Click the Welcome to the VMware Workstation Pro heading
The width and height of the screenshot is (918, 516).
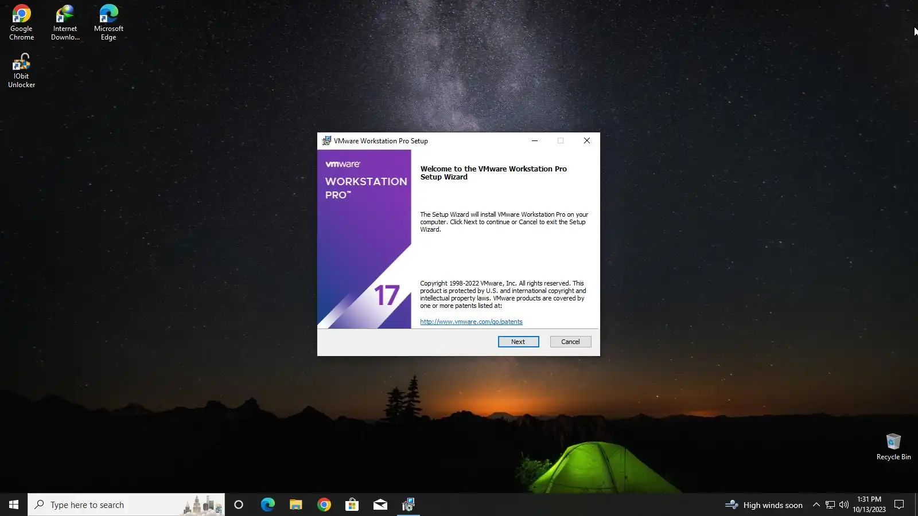click(493, 173)
